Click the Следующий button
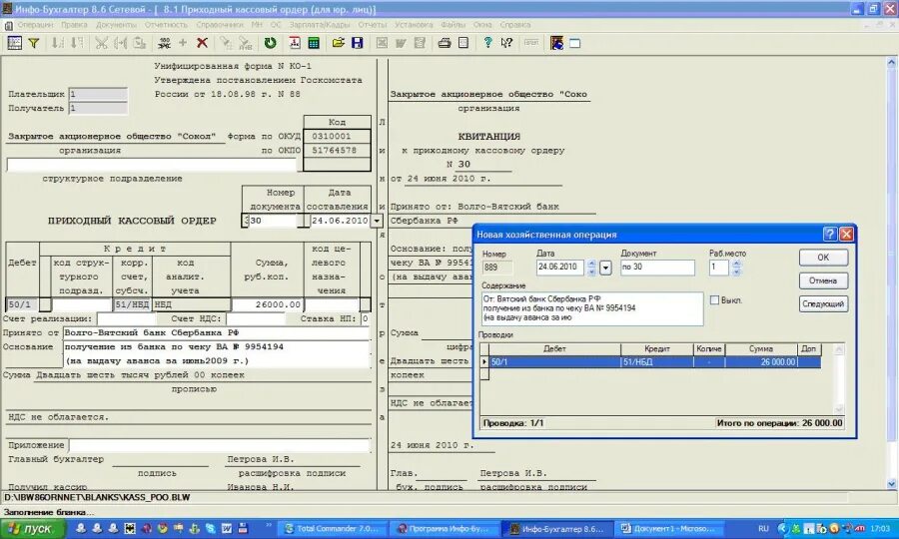 [823, 304]
